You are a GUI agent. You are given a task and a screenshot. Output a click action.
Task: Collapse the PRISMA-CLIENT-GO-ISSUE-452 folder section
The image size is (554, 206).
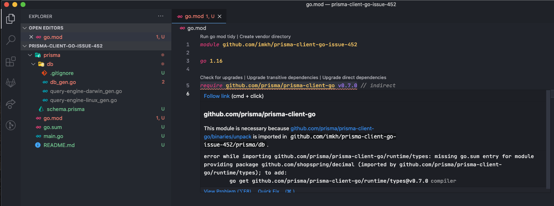pyautogui.click(x=25, y=46)
